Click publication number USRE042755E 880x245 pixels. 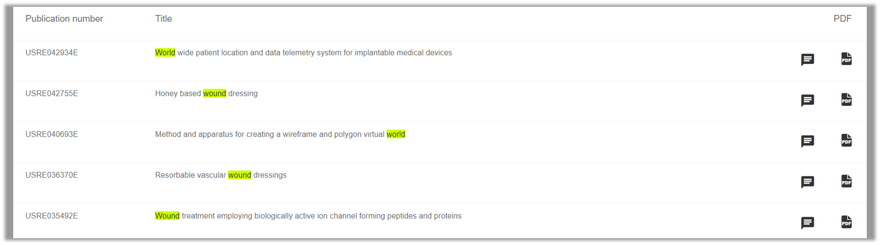pos(52,94)
